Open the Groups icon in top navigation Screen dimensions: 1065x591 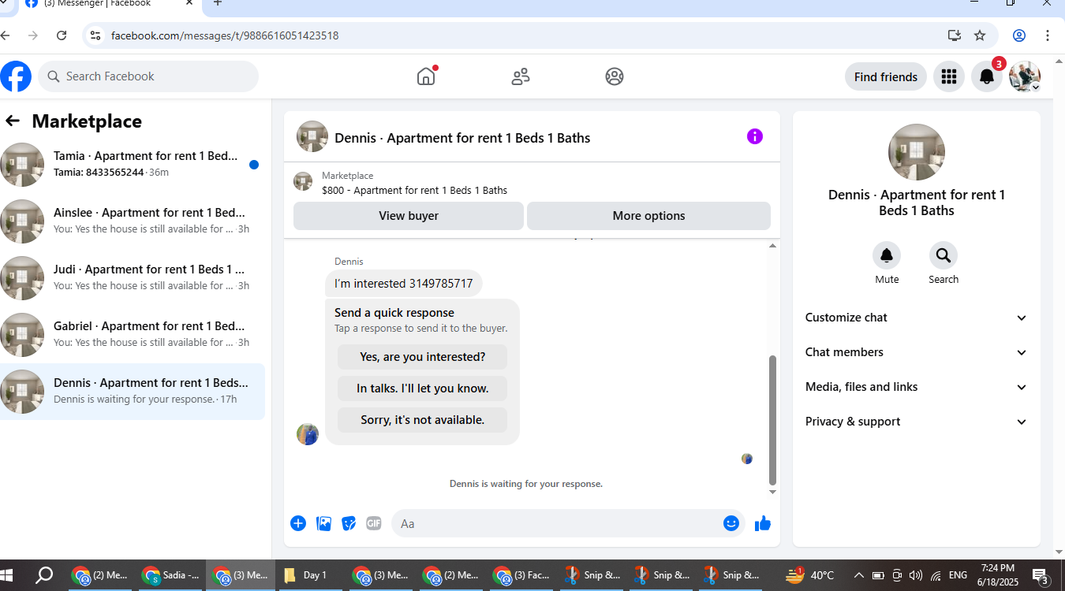click(x=615, y=76)
